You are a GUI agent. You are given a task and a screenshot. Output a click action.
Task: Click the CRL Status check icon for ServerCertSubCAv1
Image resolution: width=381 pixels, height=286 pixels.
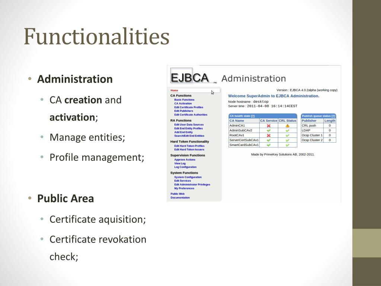tap(288, 140)
